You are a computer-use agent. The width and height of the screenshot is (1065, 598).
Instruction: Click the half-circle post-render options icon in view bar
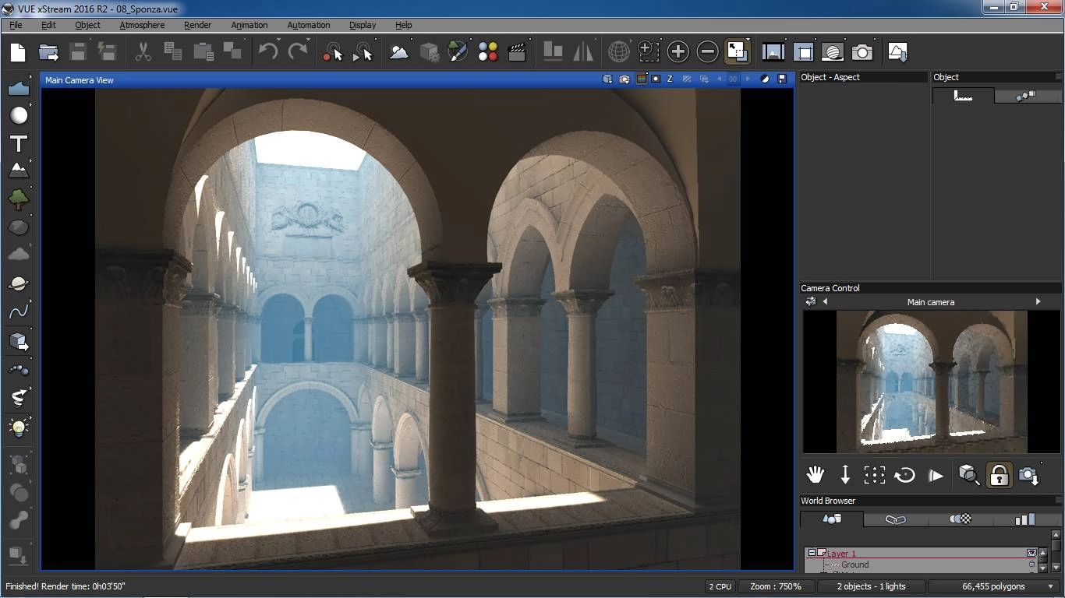point(765,79)
